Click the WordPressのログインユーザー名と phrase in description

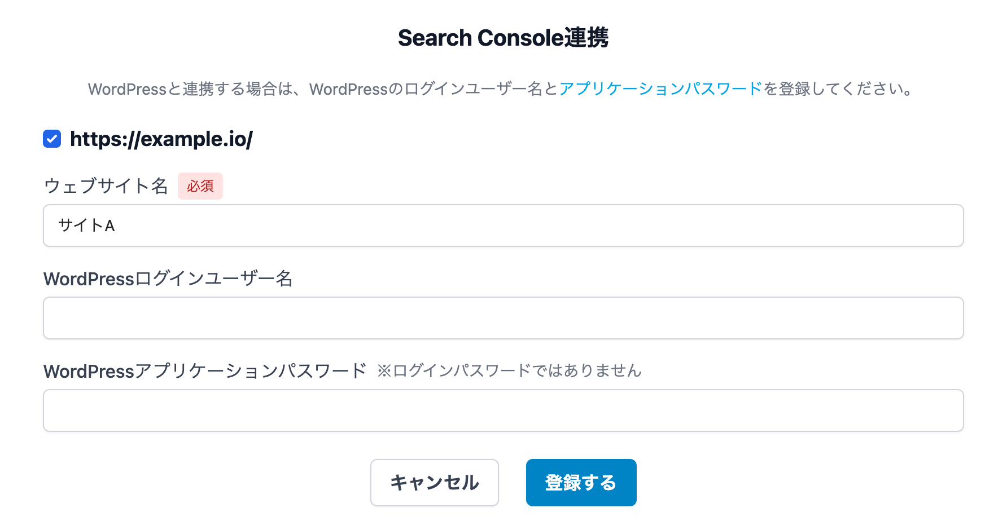pos(434,89)
